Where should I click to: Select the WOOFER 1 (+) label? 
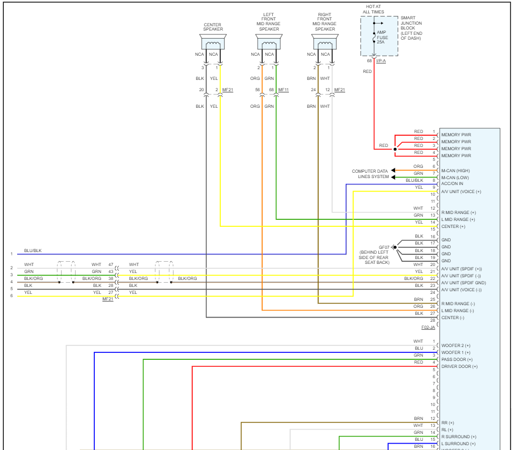click(456, 352)
